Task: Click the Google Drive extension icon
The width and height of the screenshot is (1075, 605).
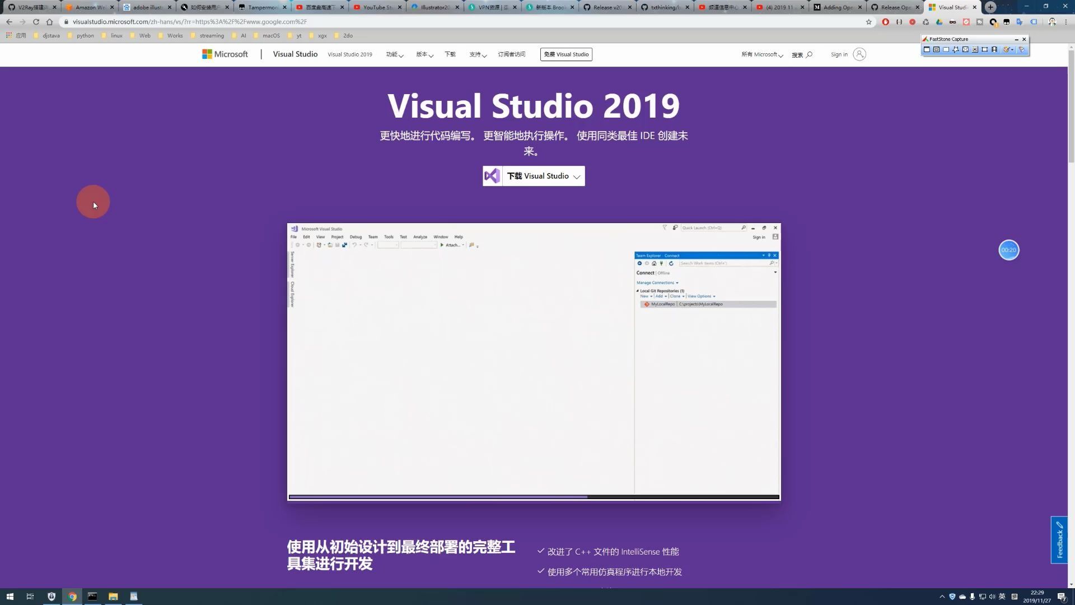Action: 939,22
